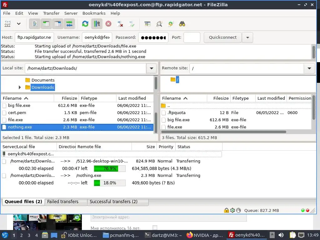320x240 pixels.
Task: Click the Username input field
Action: (97, 37)
